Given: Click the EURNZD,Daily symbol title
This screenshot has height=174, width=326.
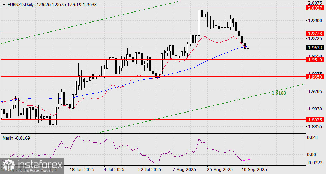Looking at the screenshot, I should [20, 4].
